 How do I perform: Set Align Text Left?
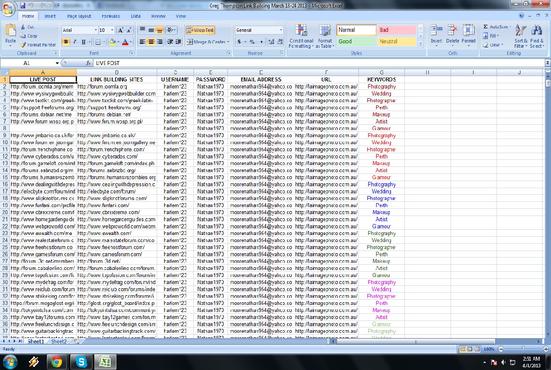click(142, 42)
